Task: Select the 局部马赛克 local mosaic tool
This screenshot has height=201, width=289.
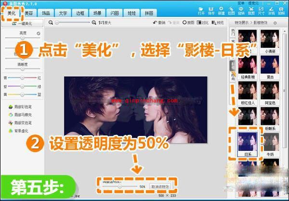Action: click(x=20, y=115)
